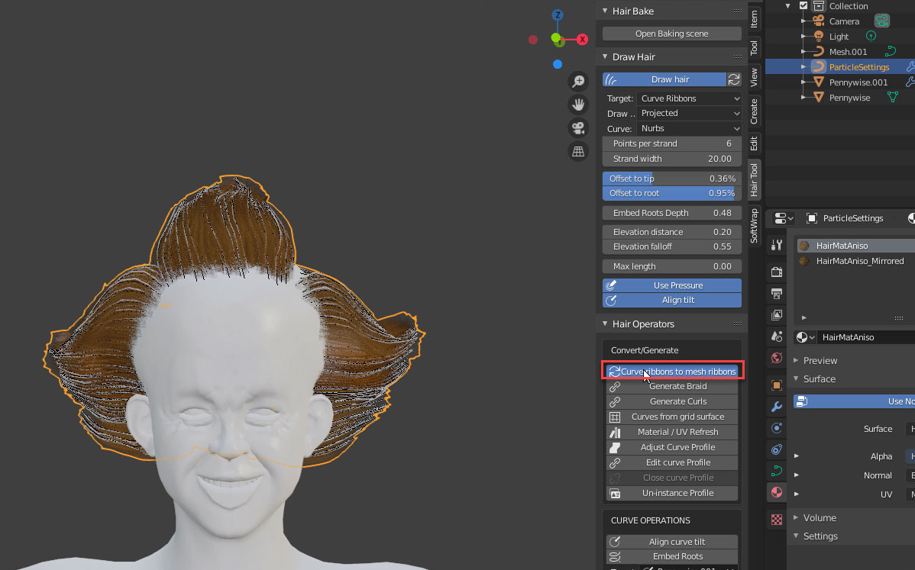Expand the Camera tree item in outliner
The height and width of the screenshot is (570, 915).
(x=803, y=21)
